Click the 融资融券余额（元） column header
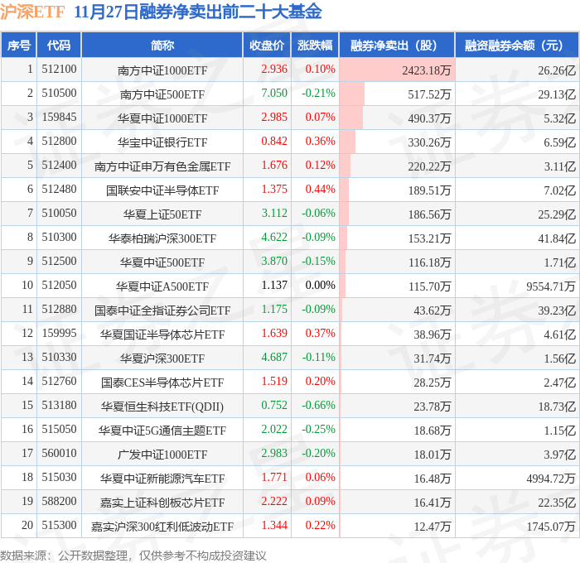 coord(517,45)
